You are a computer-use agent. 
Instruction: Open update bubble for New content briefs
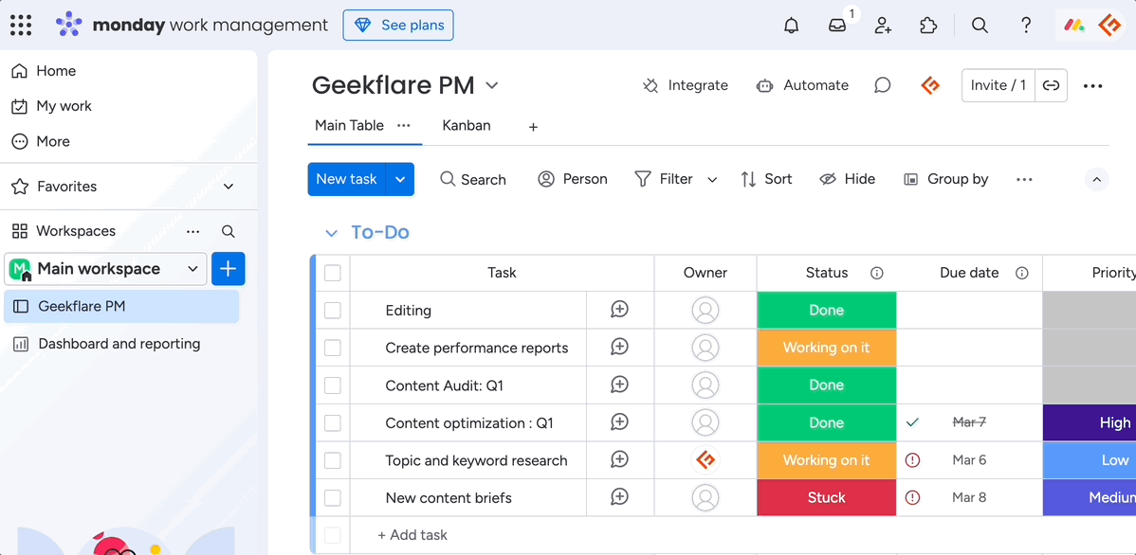click(x=619, y=497)
